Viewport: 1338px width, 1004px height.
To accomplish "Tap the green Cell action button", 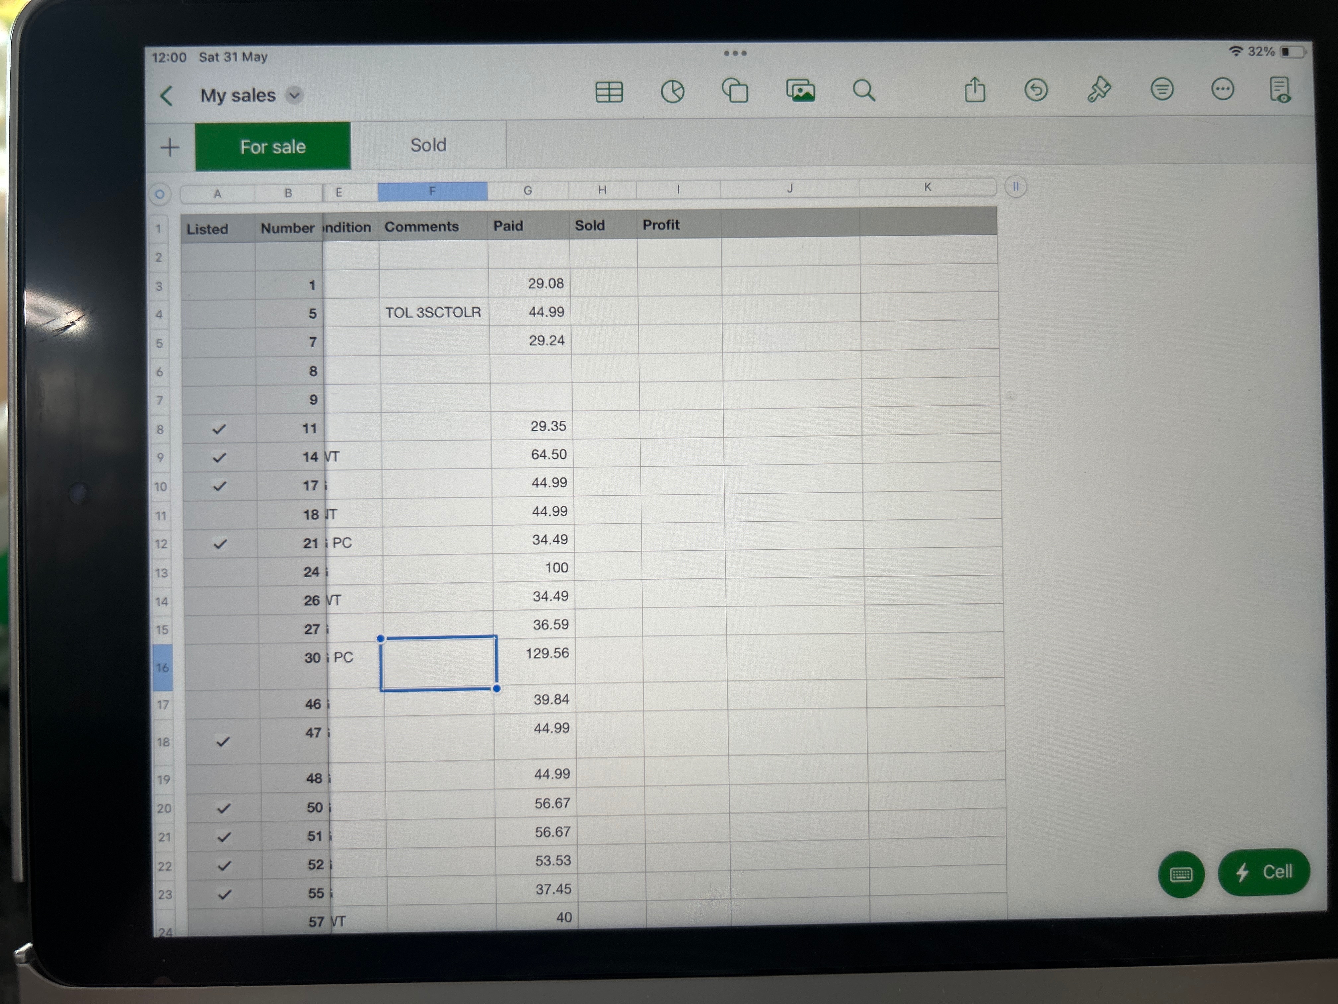I will (1264, 872).
